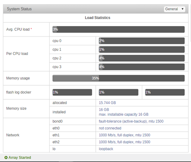Viewport: 191px width, 162px height.
Task: Click the cpu 3 load bar
Action: coord(142,67)
